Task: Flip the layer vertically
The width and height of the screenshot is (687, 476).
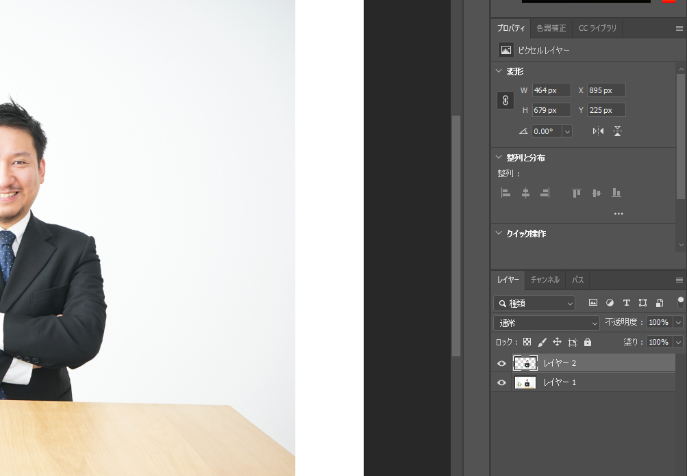Action: [617, 131]
